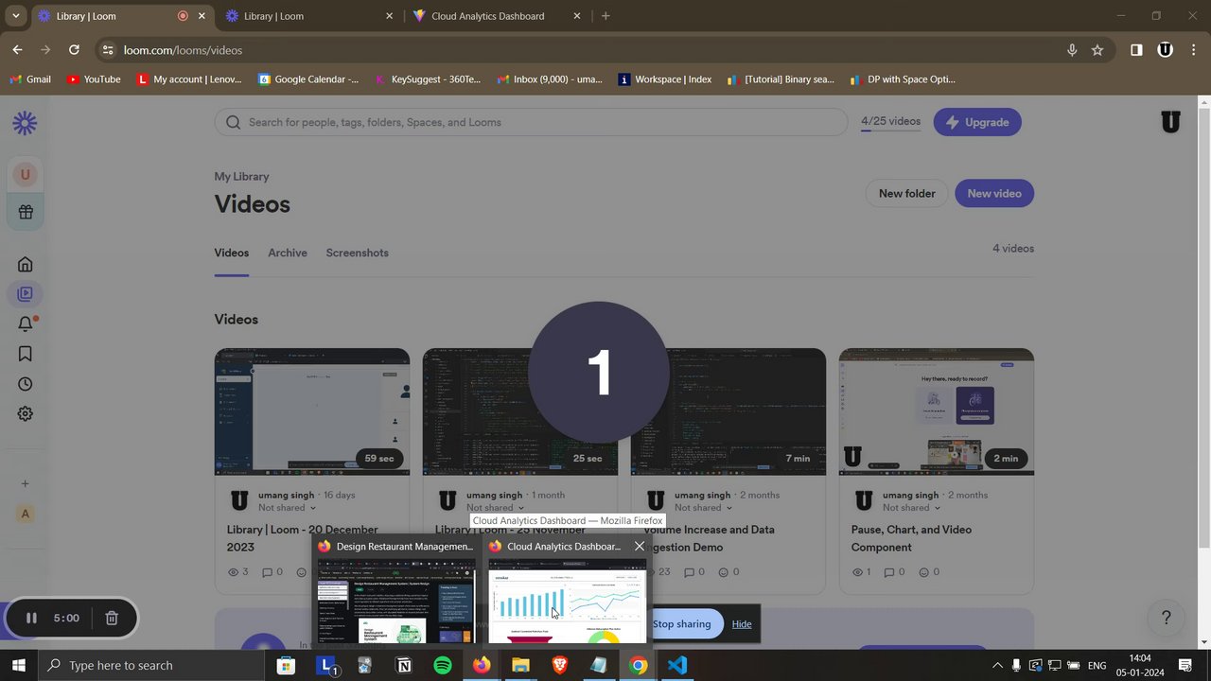Open the notifications bell in sidebar
Image resolution: width=1211 pixels, height=681 pixels.
[26, 324]
